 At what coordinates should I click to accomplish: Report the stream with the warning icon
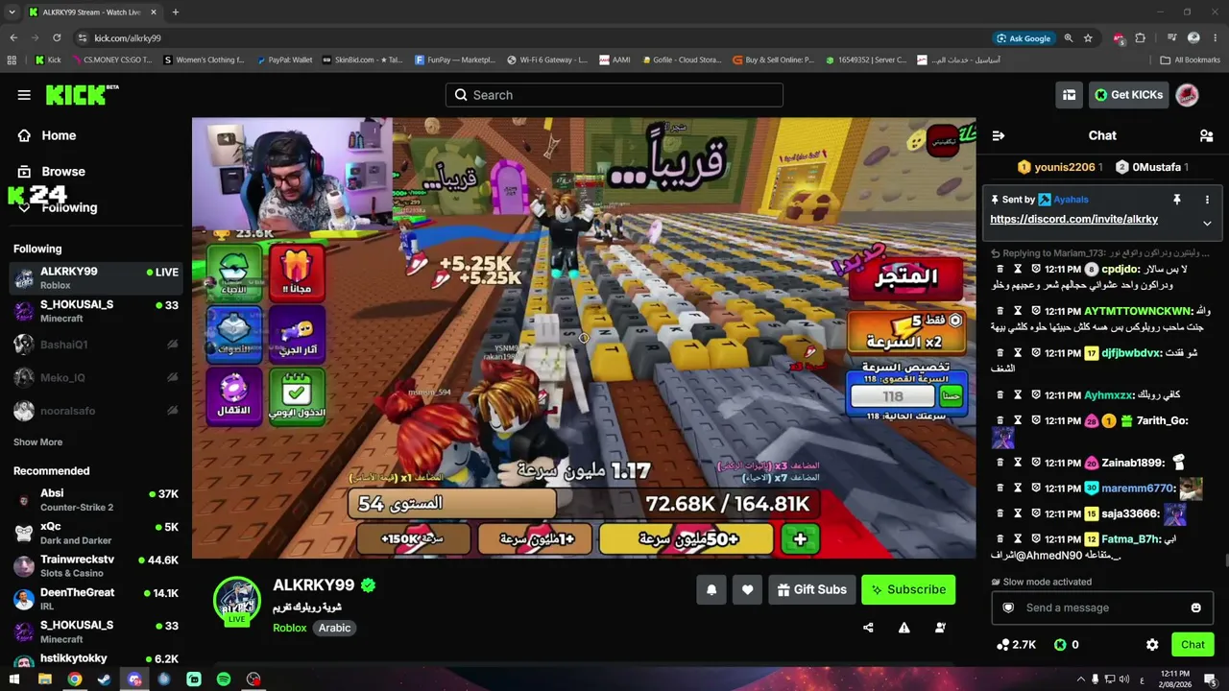click(904, 628)
